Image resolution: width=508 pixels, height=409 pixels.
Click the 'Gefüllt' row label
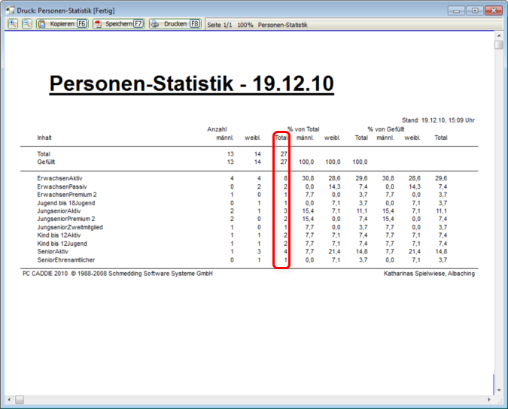46,162
